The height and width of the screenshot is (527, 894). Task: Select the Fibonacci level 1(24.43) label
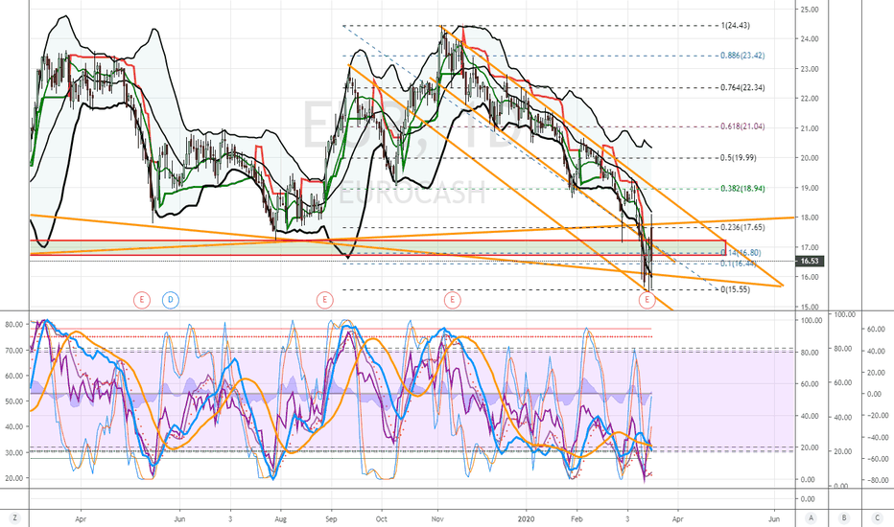coord(736,26)
